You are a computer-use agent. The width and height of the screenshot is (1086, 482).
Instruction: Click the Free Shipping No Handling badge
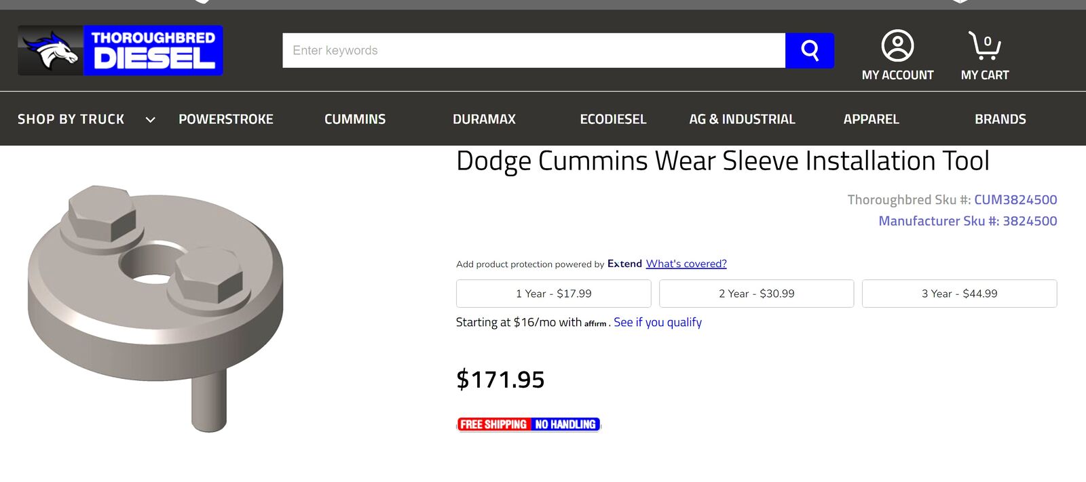pyautogui.click(x=527, y=424)
